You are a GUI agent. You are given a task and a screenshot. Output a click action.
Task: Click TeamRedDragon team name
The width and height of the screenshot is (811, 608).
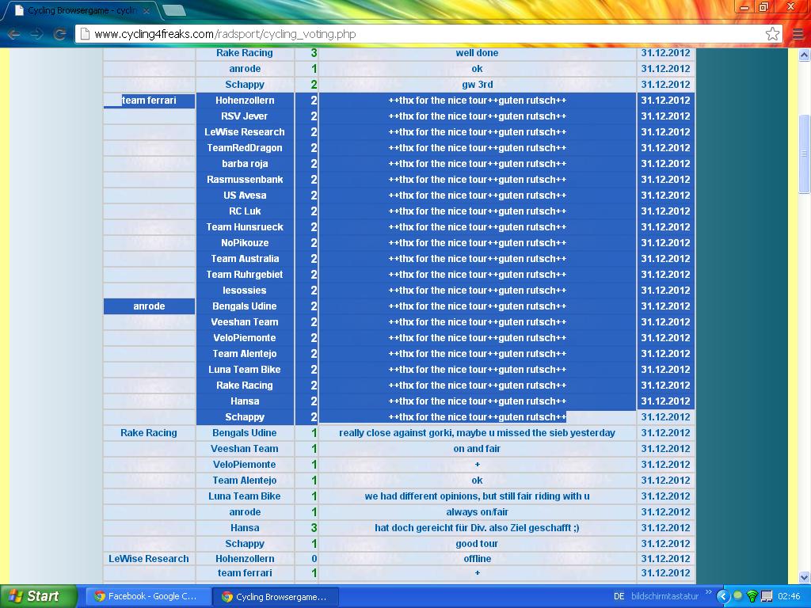click(245, 148)
